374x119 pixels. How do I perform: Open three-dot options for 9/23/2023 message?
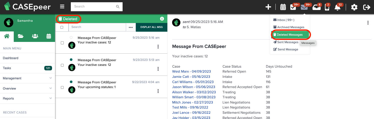[x=158, y=69]
